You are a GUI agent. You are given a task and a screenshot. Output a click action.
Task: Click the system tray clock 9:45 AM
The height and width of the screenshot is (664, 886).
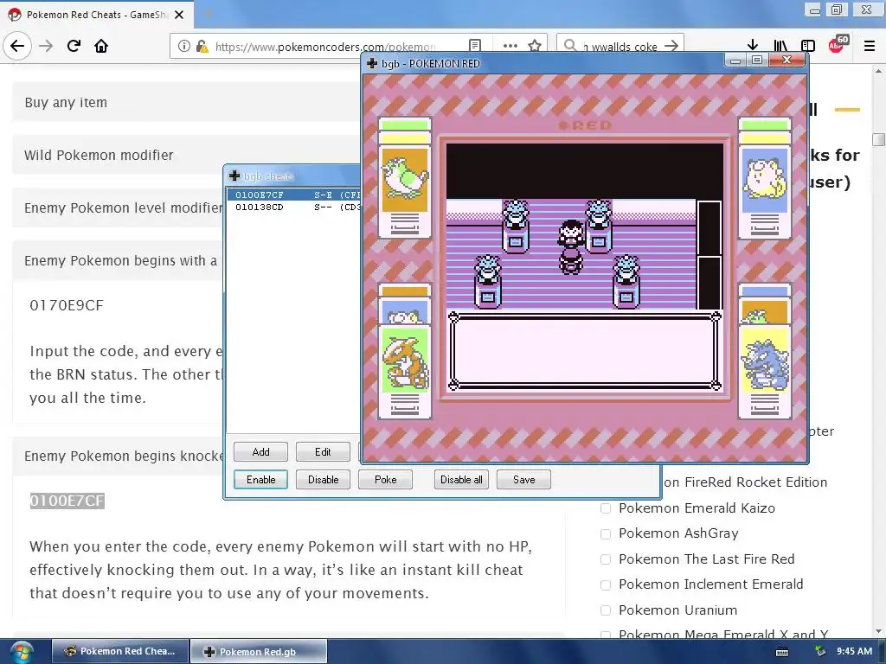pyautogui.click(x=854, y=651)
